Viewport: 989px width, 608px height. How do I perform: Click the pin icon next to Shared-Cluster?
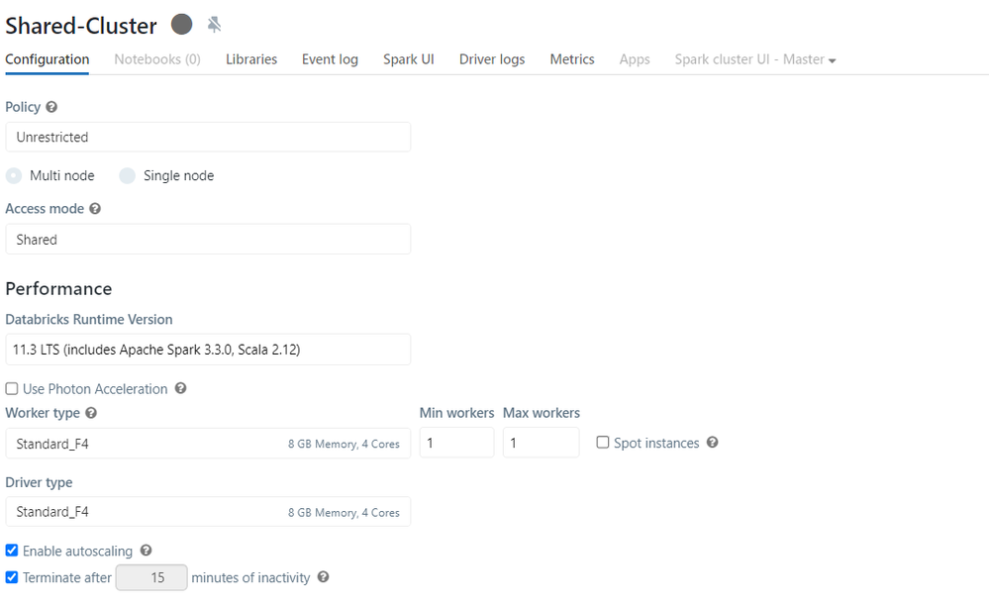(x=214, y=25)
